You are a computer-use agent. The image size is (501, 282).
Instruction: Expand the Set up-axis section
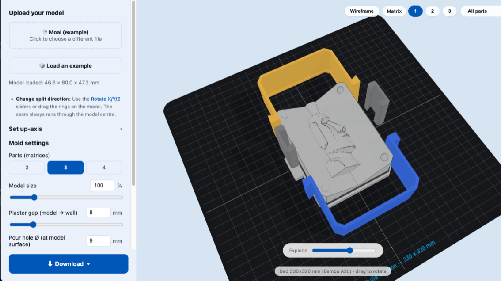coord(65,129)
